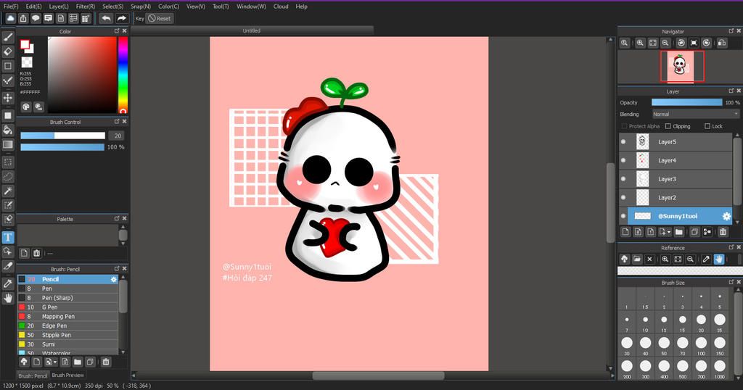Screen dimensions: 743x390
Task: Toggle visibility of Layer3
Action: pyautogui.click(x=623, y=179)
